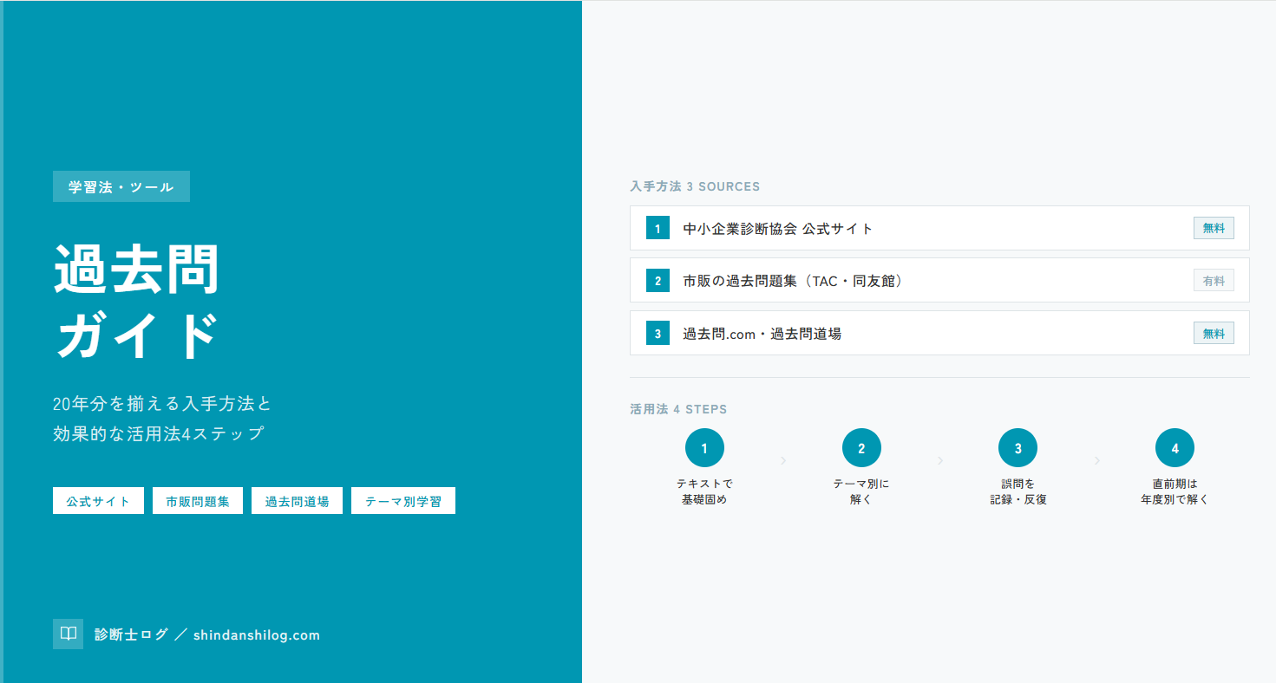This screenshot has height=683, width=1276.
Task: Click the book icon beside 診断士ログ
Action: coord(68,634)
